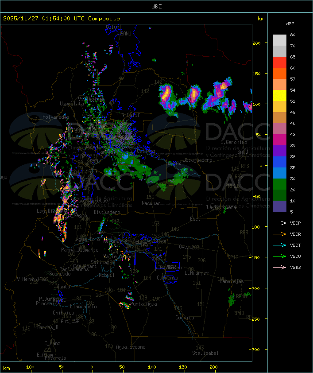Click the 80 value on dBZ scale
313x373 pixels.
293,35
